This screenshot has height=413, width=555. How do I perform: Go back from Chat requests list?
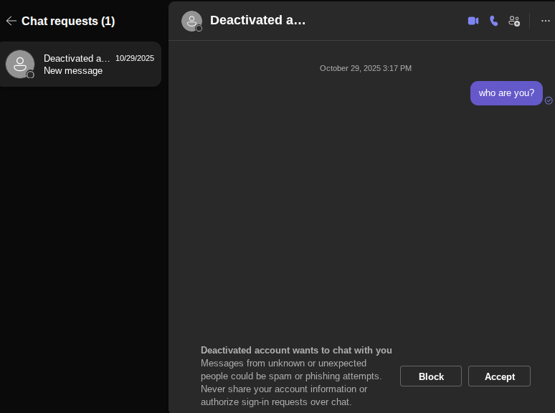pyautogui.click(x=11, y=22)
